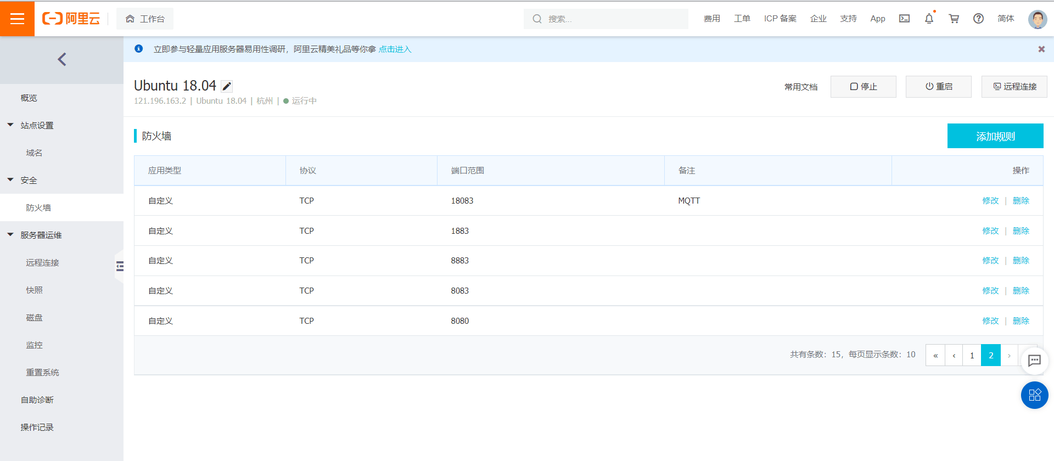Select 概览 in the sidebar
1054x461 pixels.
point(29,98)
